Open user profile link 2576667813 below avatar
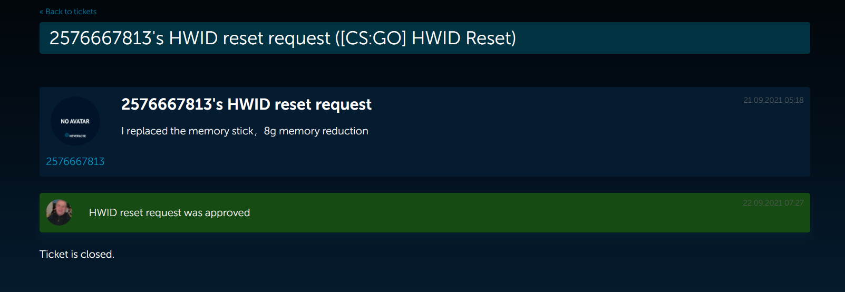Viewport: 845px width, 292px height. pyautogui.click(x=75, y=161)
